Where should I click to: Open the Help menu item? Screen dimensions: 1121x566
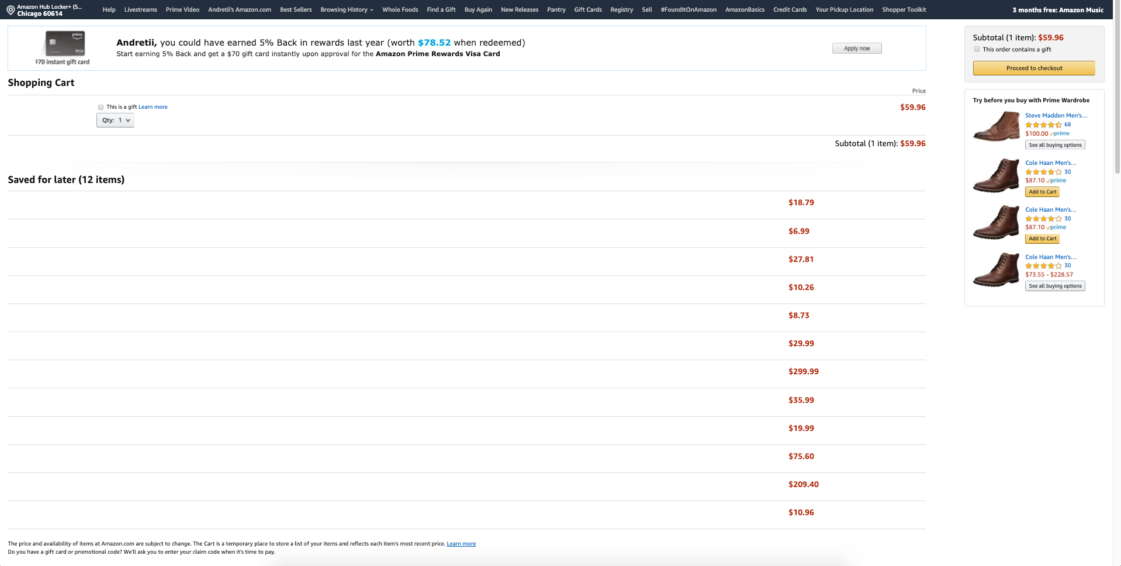pos(109,10)
